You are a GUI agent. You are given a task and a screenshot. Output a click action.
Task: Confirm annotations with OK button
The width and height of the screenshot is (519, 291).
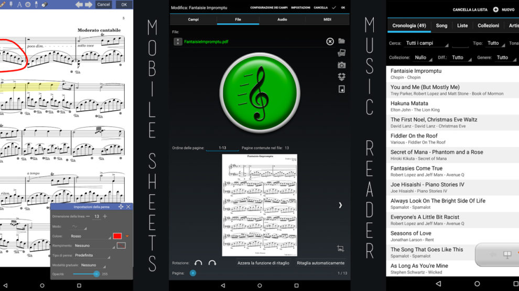point(124,5)
